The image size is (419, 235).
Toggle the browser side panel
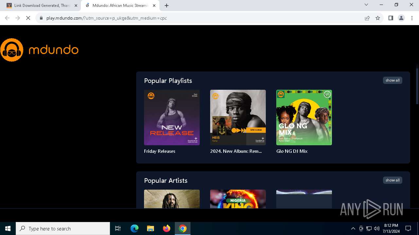click(x=391, y=18)
